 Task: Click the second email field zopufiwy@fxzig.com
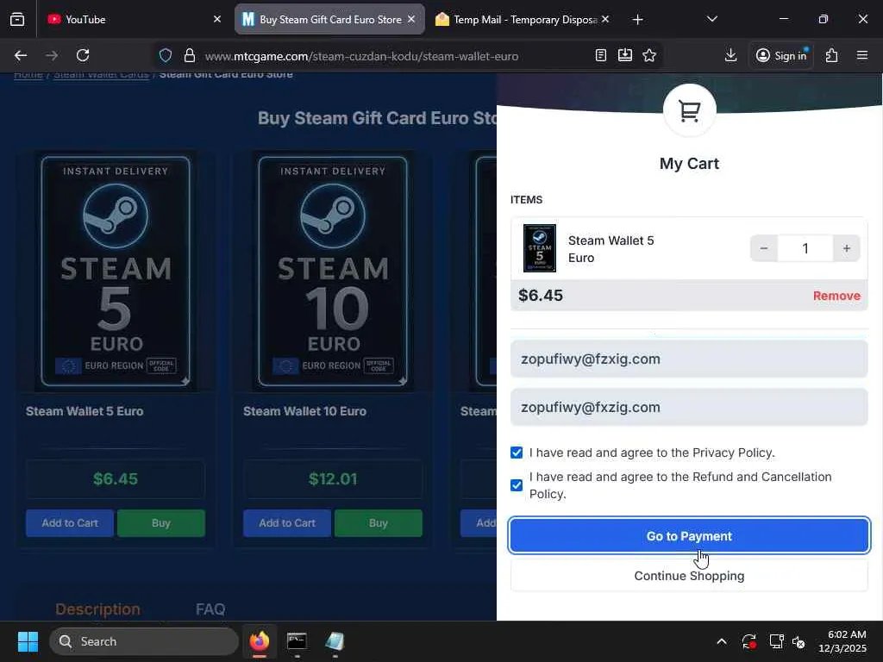[689, 407]
